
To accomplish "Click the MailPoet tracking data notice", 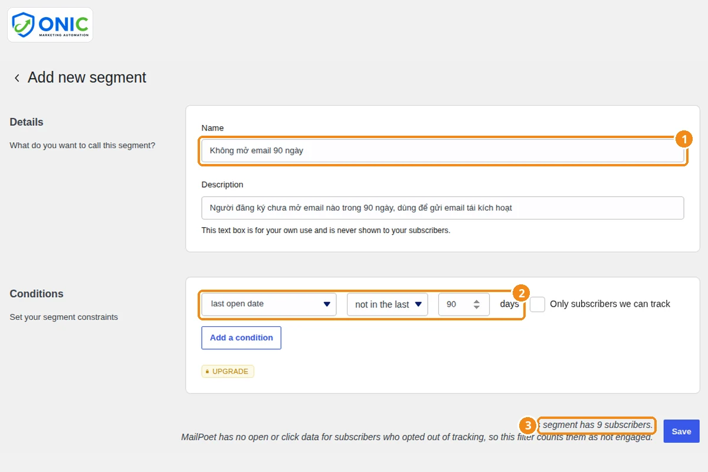I will 417,437.
